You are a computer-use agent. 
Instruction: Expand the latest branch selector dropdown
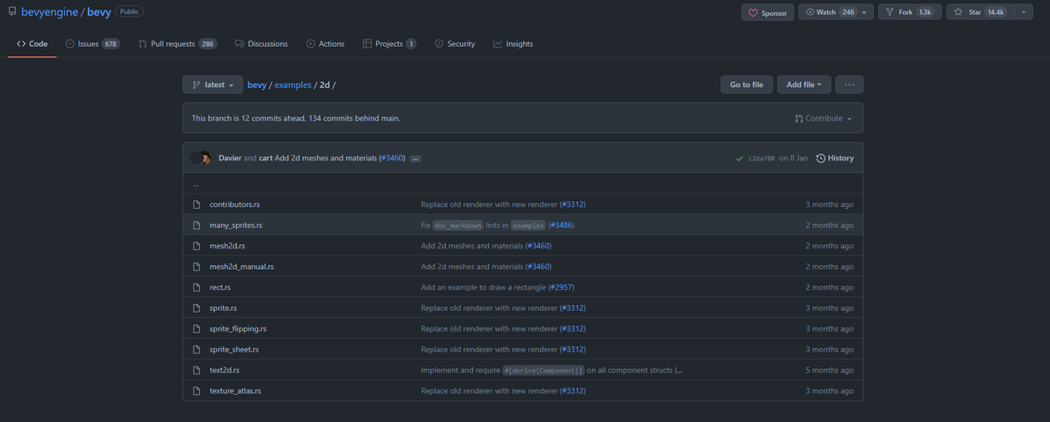pos(212,85)
